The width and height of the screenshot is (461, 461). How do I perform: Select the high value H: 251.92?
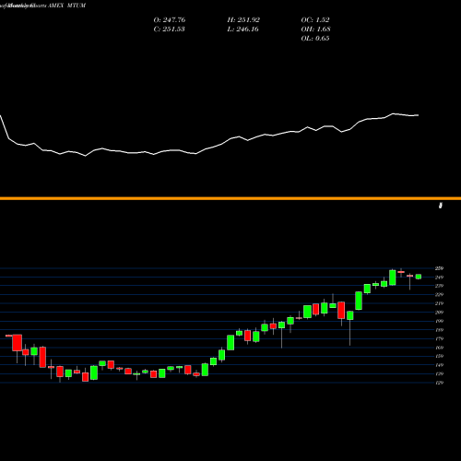[x=243, y=20]
